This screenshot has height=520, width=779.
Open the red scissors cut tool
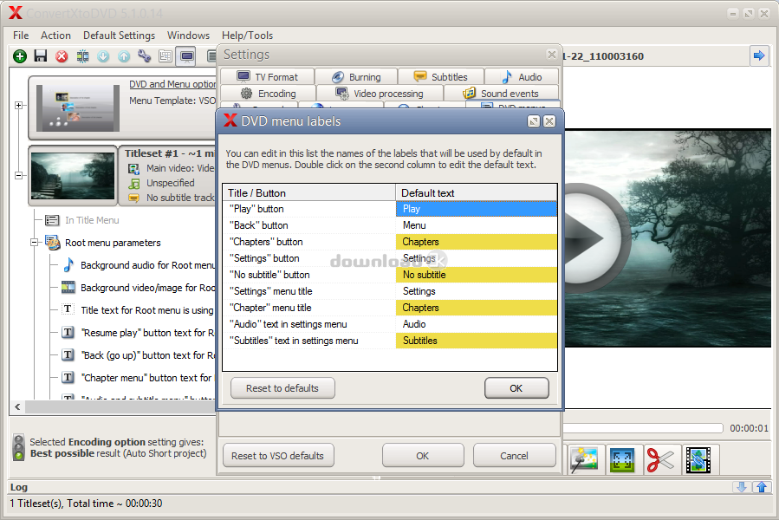pyautogui.click(x=660, y=459)
